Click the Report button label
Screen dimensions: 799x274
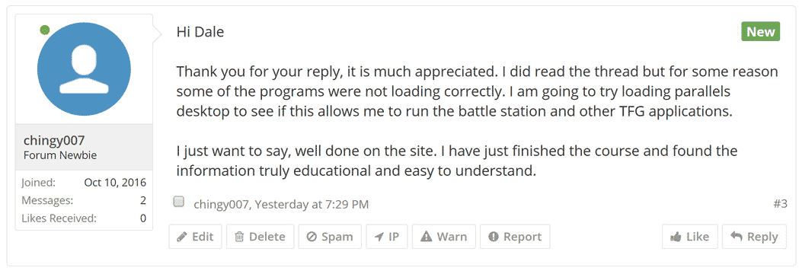point(523,237)
